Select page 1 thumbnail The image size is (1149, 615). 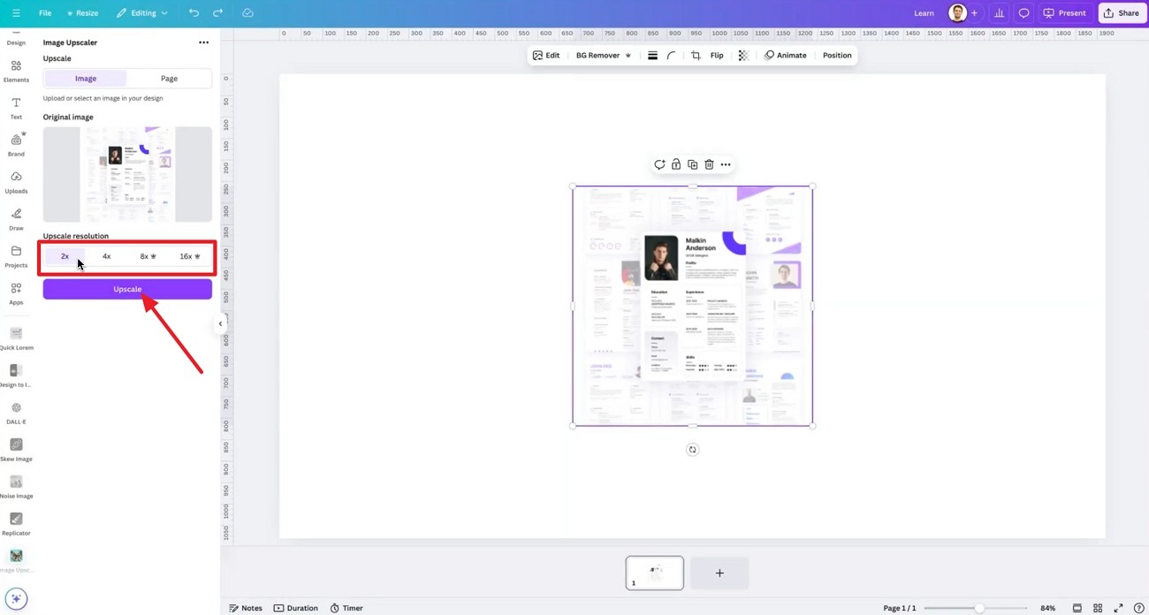coord(655,573)
